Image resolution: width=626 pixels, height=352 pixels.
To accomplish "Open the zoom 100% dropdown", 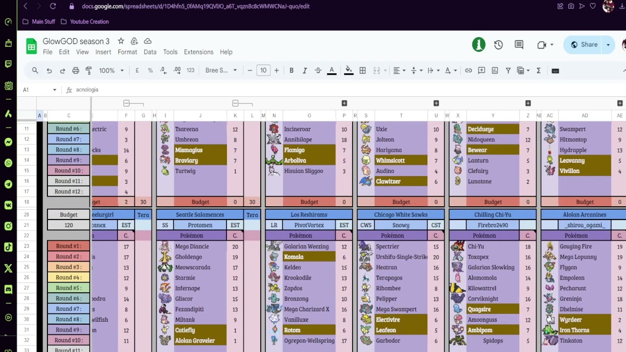I will pyautogui.click(x=112, y=70).
